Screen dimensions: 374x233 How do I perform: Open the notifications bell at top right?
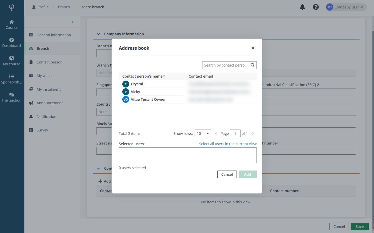[x=302, y=7]
